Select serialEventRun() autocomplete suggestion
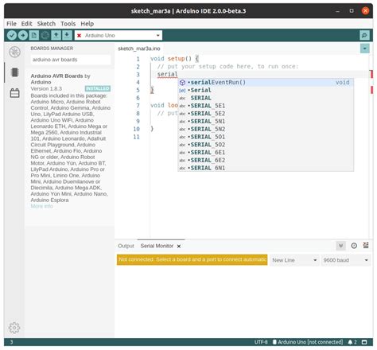Image resolution: width=377 pixels, height=350 pixels. point(266,83)
